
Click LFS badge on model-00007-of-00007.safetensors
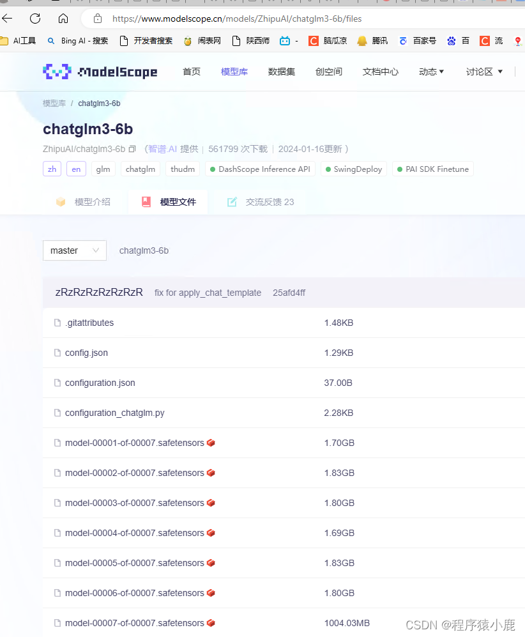pyautogui.click(x=211, y=623)
